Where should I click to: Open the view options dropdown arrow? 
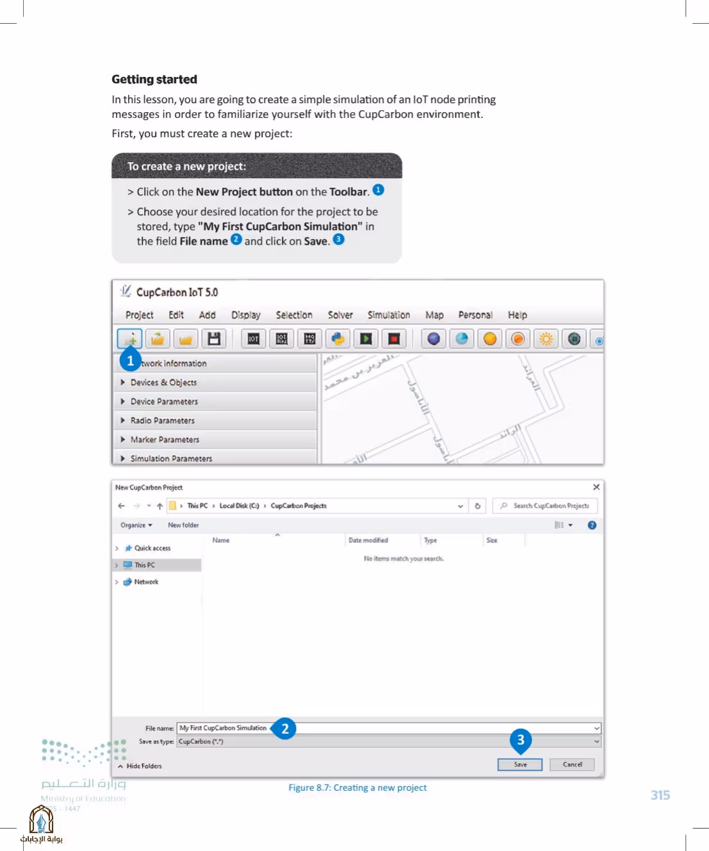[x=570, y=525]
